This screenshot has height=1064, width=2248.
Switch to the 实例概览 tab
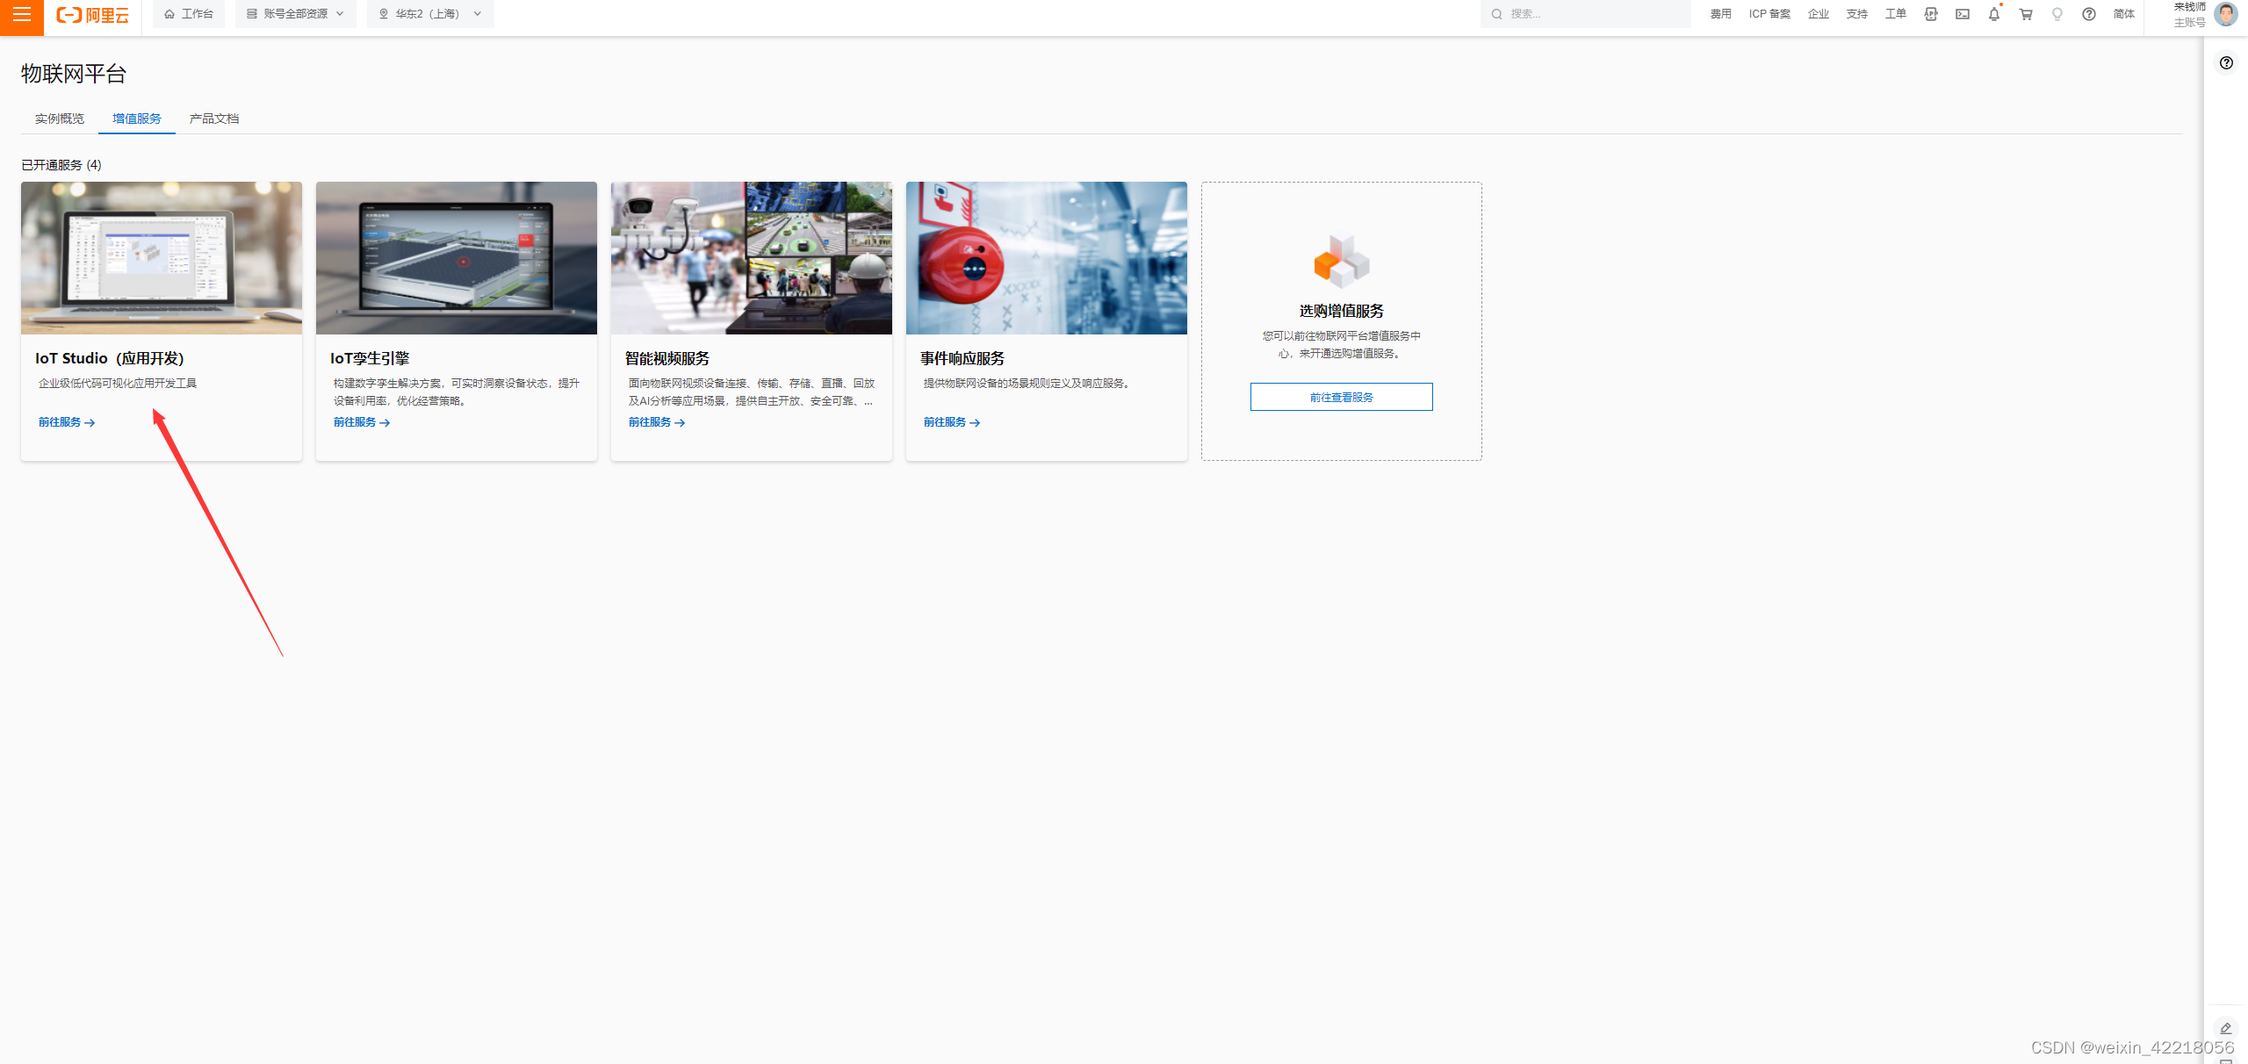(60, 119)
